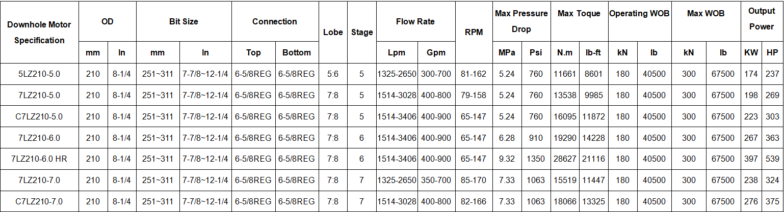Click the Operating WOB header
The image size is (784, 212).
point(640,14)
